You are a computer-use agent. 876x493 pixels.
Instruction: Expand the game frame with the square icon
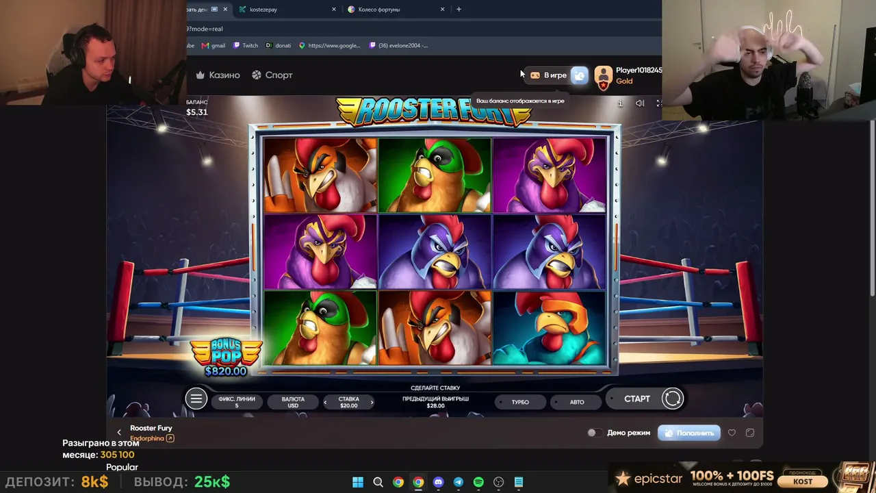click(x=750, y=433)
